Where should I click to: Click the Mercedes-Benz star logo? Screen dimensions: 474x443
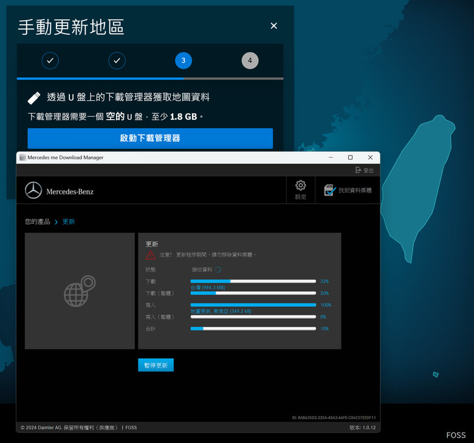(x=33, y=190)
